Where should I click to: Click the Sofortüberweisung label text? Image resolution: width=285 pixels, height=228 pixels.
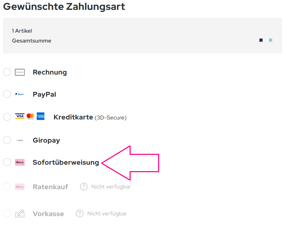coord(66,162)
